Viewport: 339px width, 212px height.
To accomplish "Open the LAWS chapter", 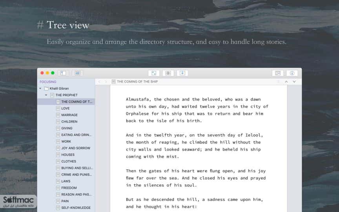I will pos(66,181).
